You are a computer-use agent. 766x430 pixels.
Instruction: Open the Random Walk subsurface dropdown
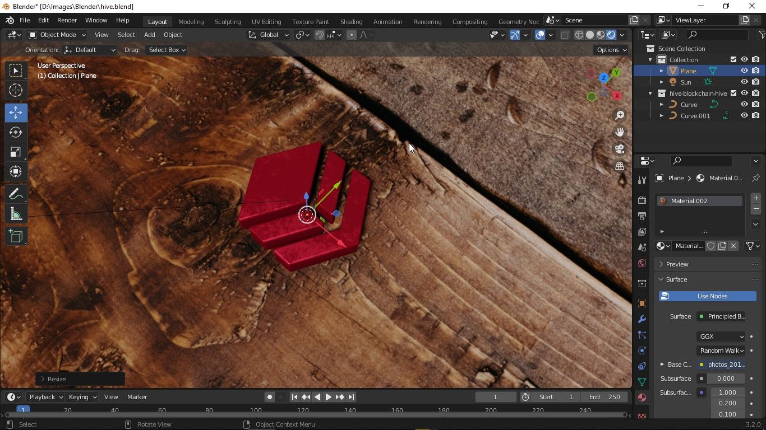pyautogui.click(x=721, y=350)
